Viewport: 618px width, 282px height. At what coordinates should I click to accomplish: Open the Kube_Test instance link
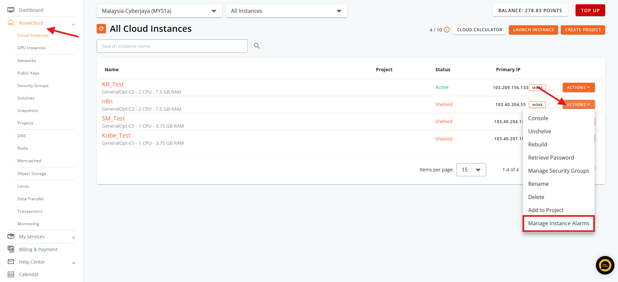[116, 136]
